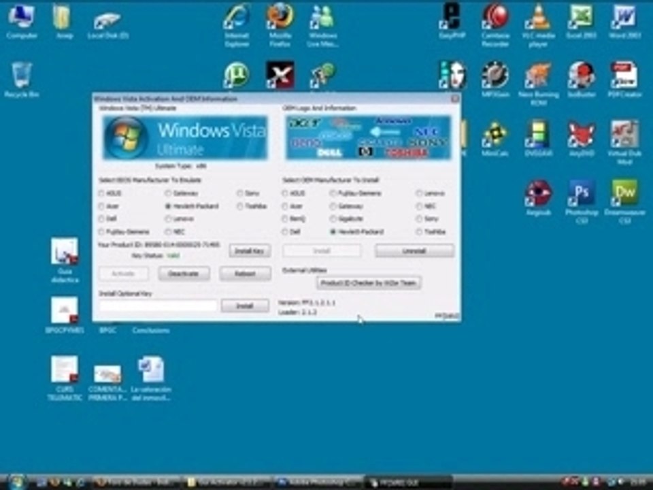Screen dimensions: 653x490
Task: Open the 'La valoración del inmovil...' Word document
Action: point(151,378)
